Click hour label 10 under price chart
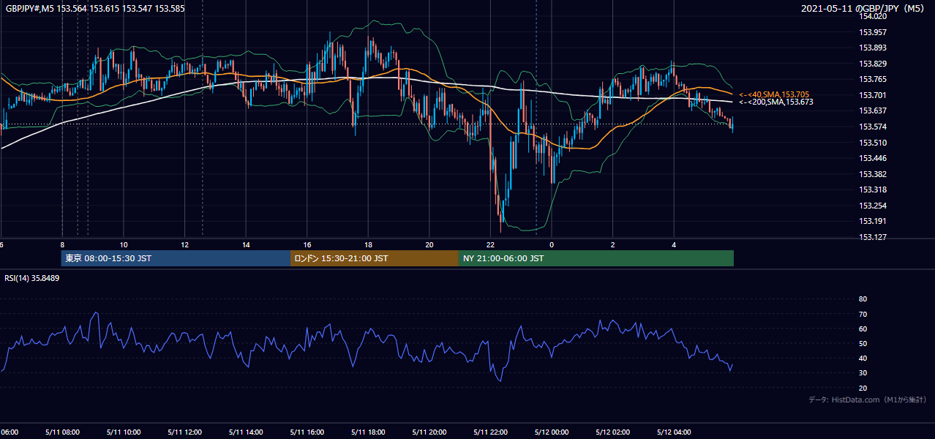 (124, 244)
